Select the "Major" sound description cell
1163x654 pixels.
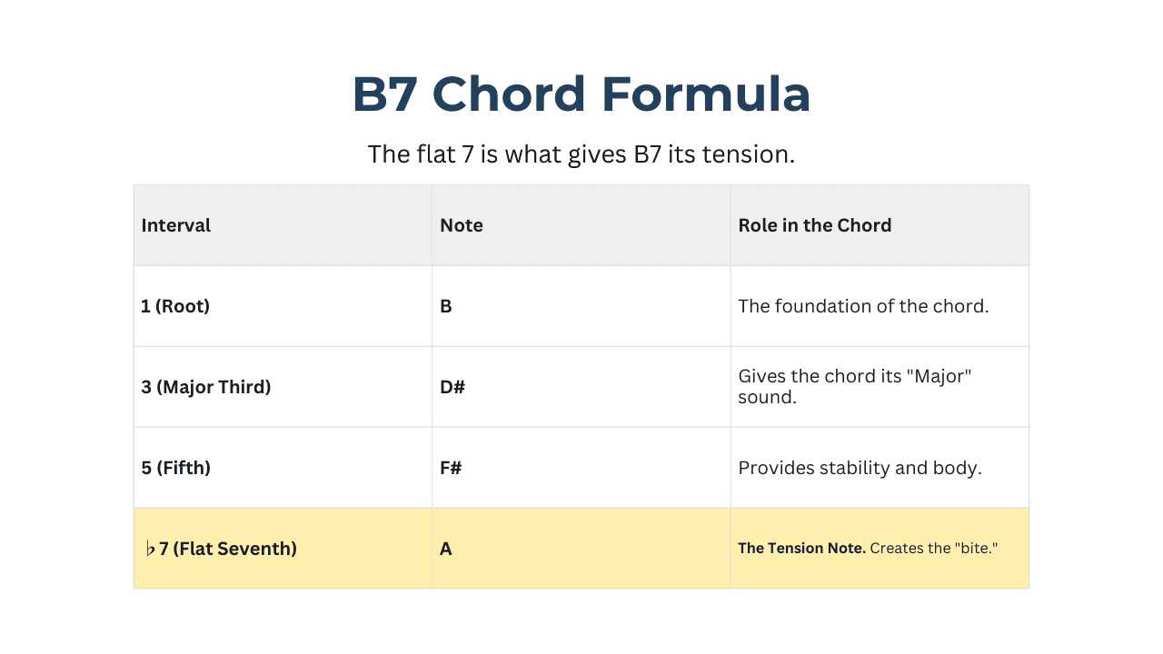click(854, 386)
